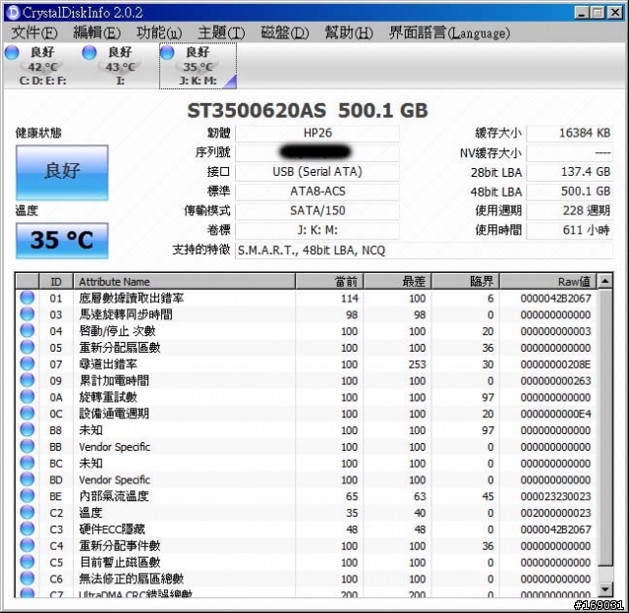
Task: Click status orb for attribute BC
Action: (28, 463)
